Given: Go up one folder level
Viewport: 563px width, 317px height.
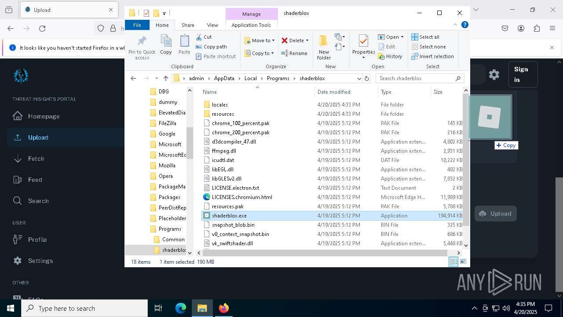Looking at the screenshot, I should pos(165,78).
